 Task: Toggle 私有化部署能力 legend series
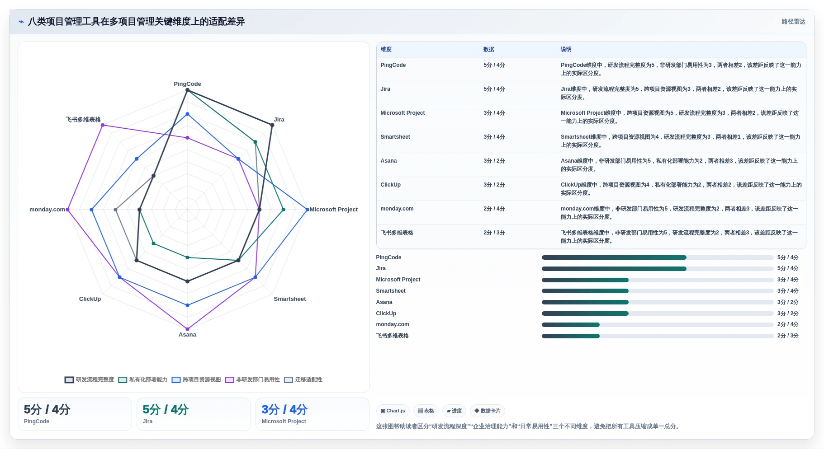click(x=143, y=380)
